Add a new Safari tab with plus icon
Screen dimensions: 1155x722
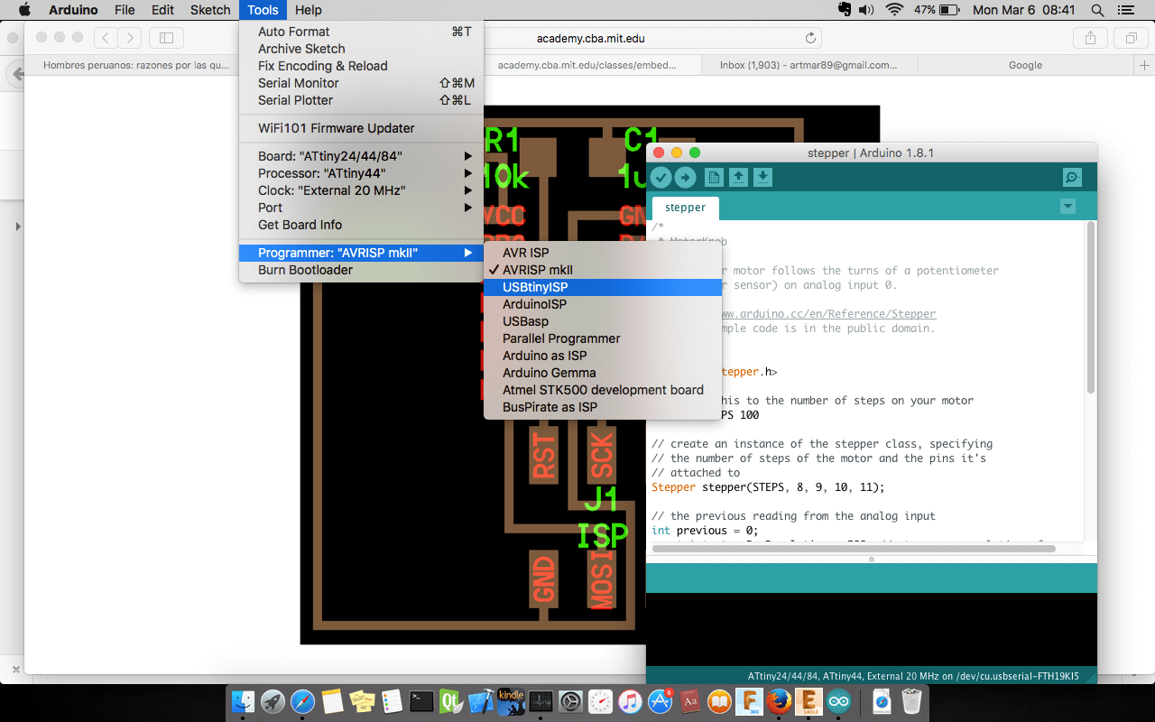pyautogui.click(x=1145, y=65)
